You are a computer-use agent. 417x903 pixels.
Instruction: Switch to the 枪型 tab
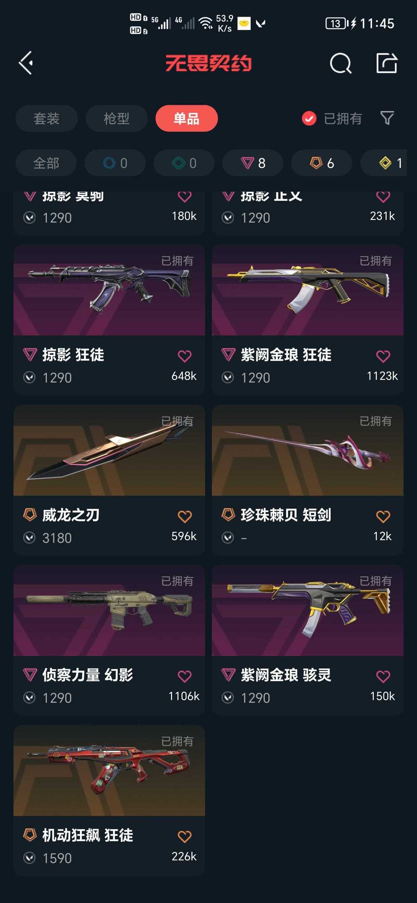tap(117, 118)
